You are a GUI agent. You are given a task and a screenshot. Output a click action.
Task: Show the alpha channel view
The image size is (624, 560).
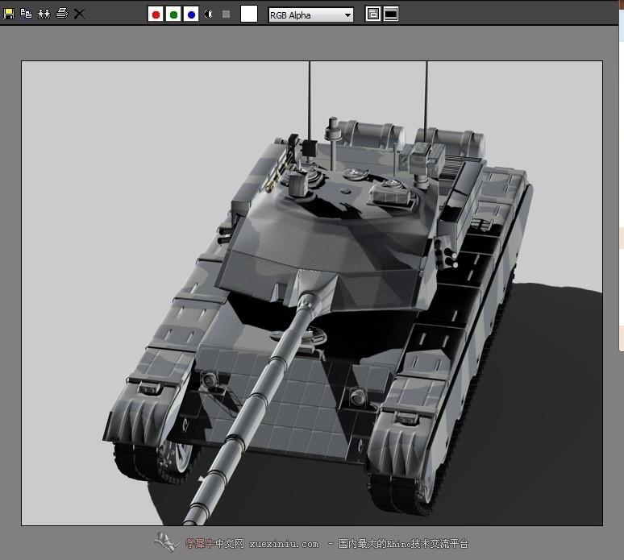209,15
